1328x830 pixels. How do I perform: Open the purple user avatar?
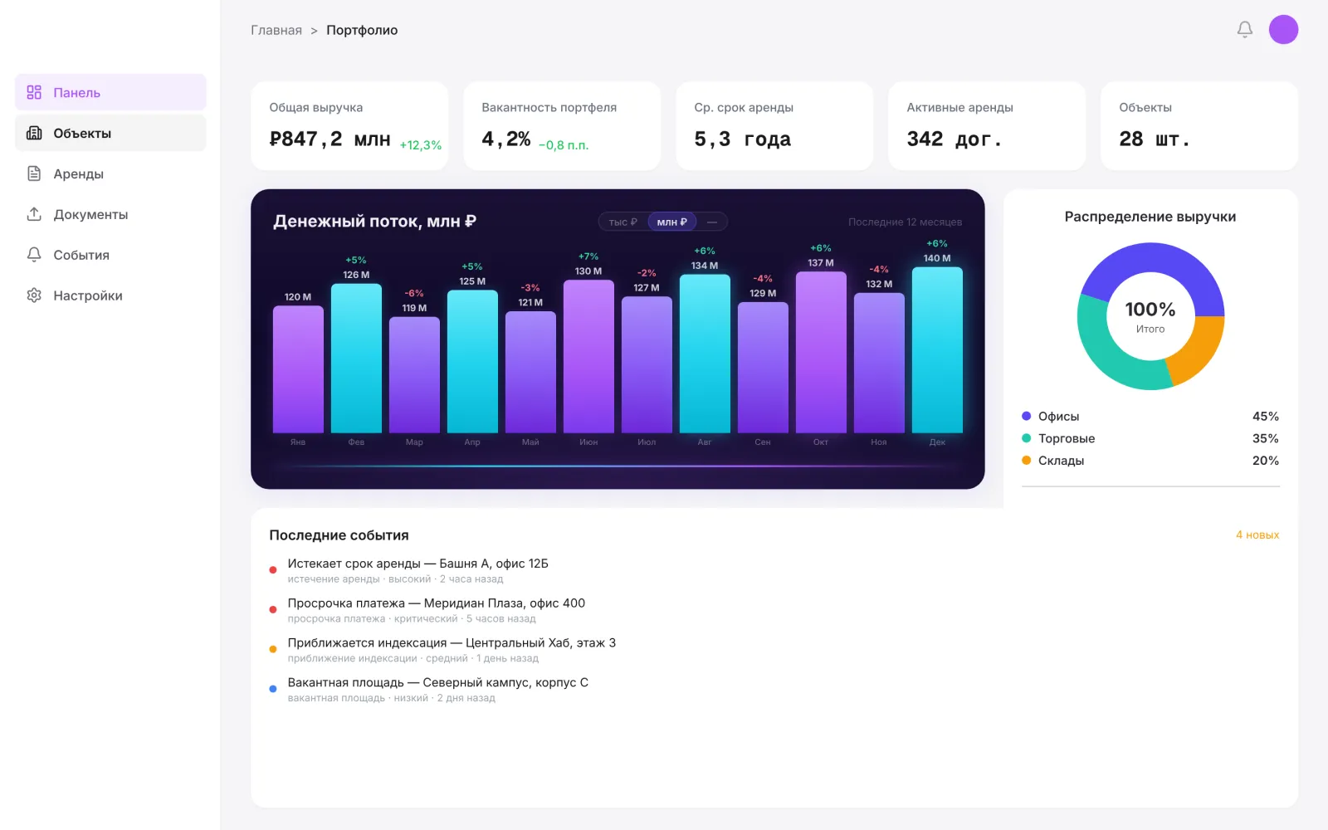[x=1283, y=30]
